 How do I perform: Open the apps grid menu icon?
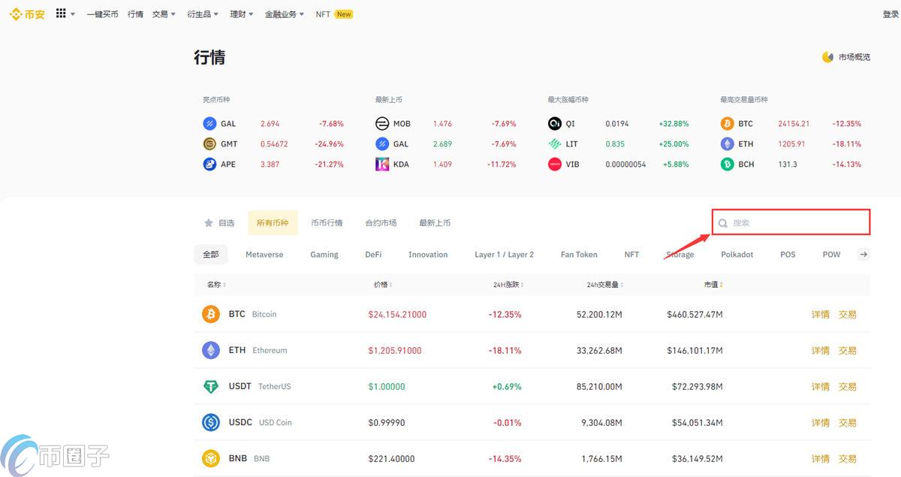[x=62, y=14]
